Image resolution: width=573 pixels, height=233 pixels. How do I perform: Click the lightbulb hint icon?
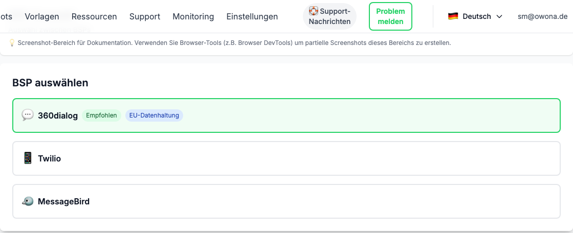[12, 43]
